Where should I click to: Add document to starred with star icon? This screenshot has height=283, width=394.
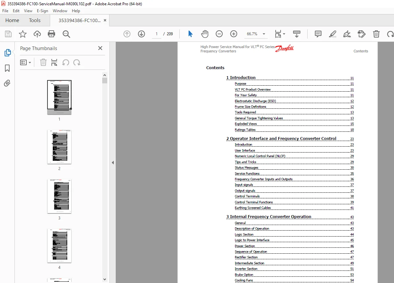click(23, 34)
